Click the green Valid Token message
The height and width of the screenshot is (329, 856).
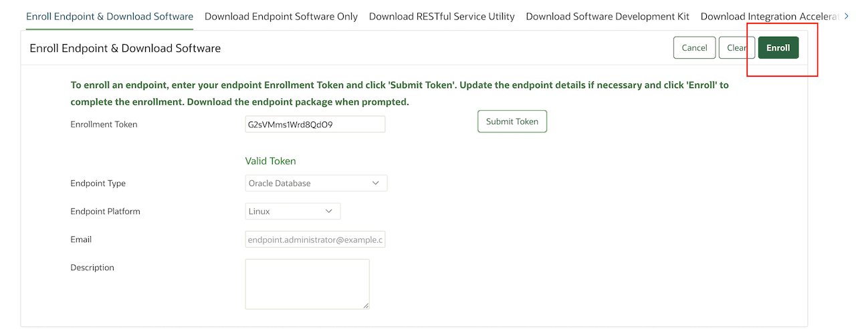(270, 161)
